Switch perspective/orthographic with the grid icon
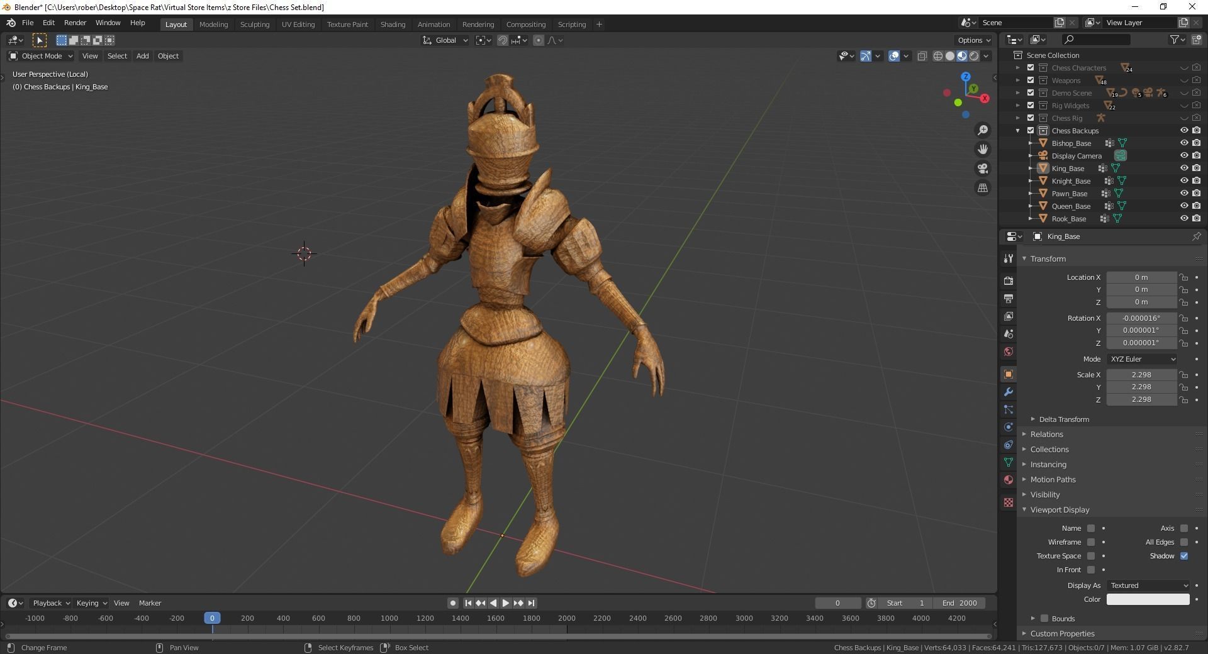The width and height of the screenshot is (1208, 654). tap(982, 188)
